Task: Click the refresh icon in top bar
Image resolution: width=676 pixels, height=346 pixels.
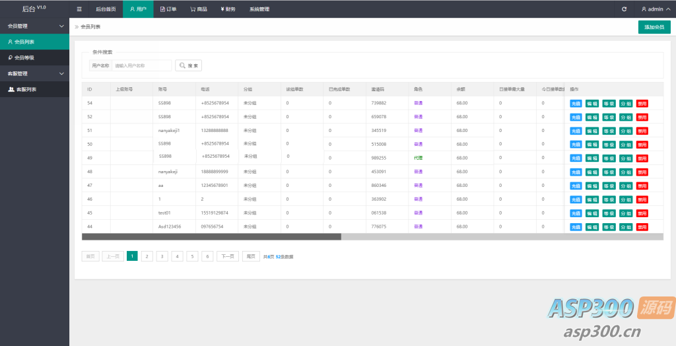Action: point(624,9)
